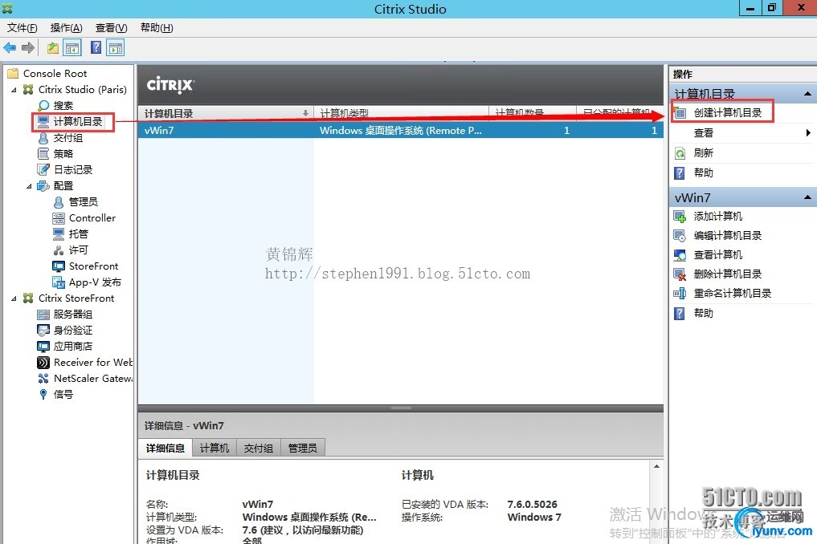Click the 策略 icon in the tree
This screenshot has width=817, height=544.
coord(43,153)
